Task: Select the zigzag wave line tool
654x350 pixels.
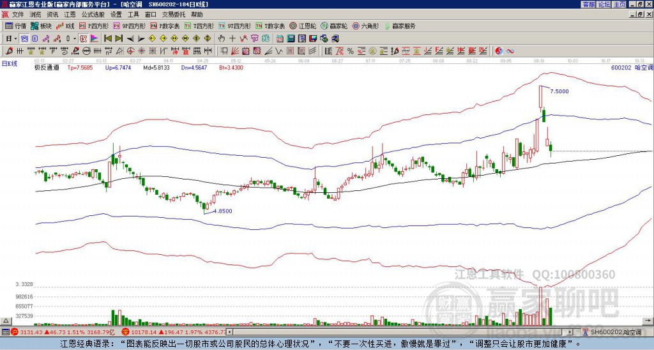Action: [279, 51]
